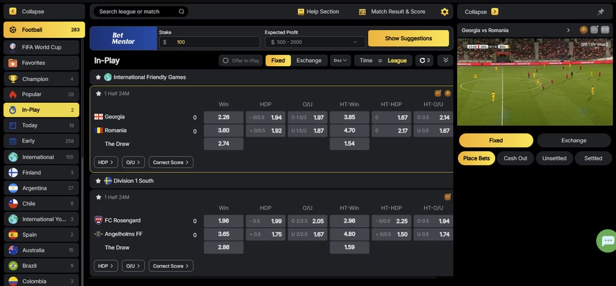Bet on FC Rosengard Win odds 1.96

click(224, 221)
